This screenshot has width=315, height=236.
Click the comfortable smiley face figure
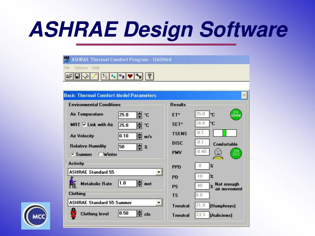pos(218,154)
